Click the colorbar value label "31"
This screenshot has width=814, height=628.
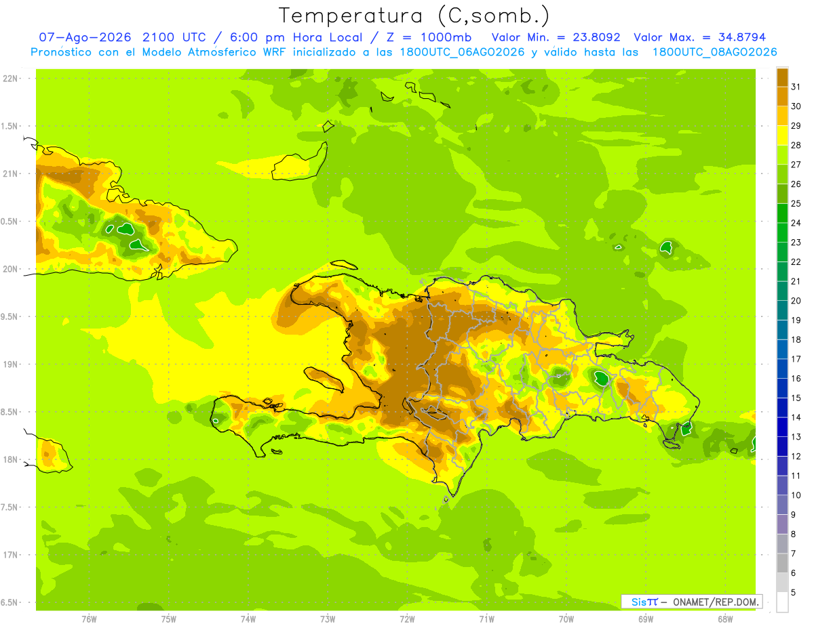tap(796, 87)
